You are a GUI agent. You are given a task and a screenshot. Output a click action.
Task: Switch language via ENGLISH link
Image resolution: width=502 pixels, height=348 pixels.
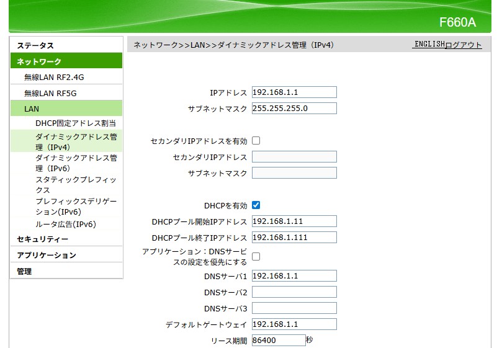pyautogui.click(x=429, y=45)
